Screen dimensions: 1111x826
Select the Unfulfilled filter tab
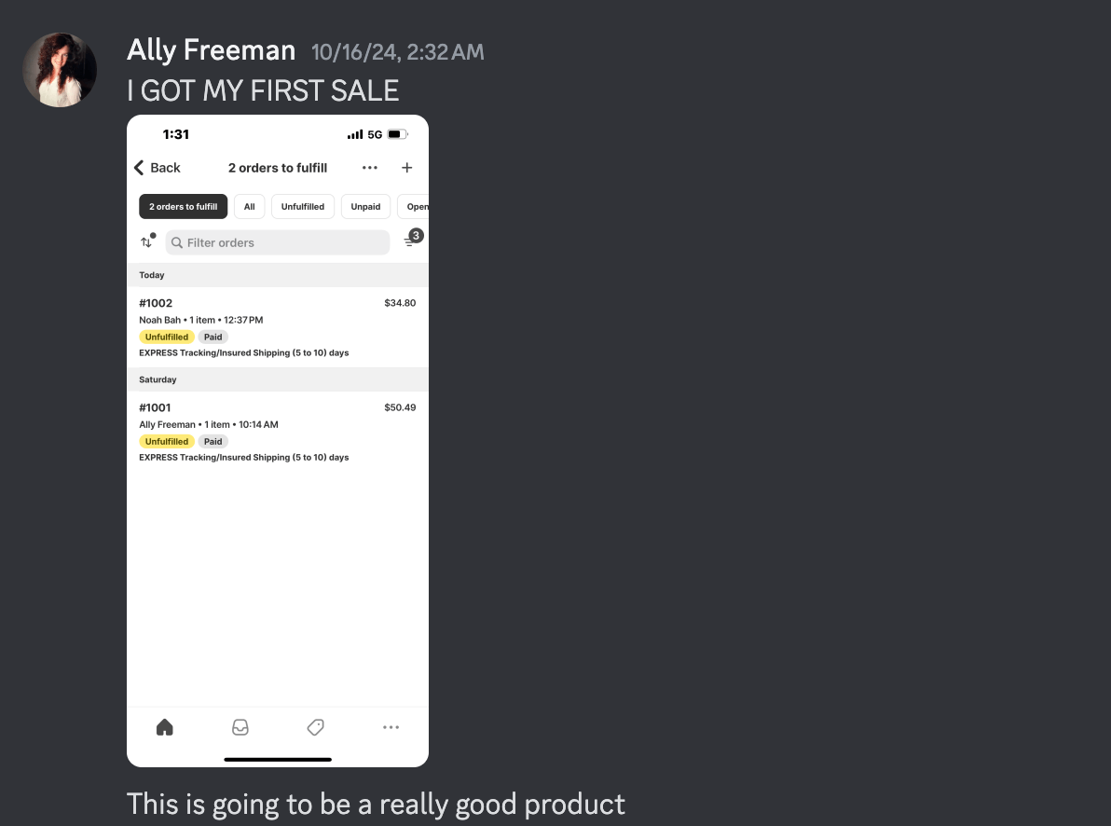[x=303, y=207]
